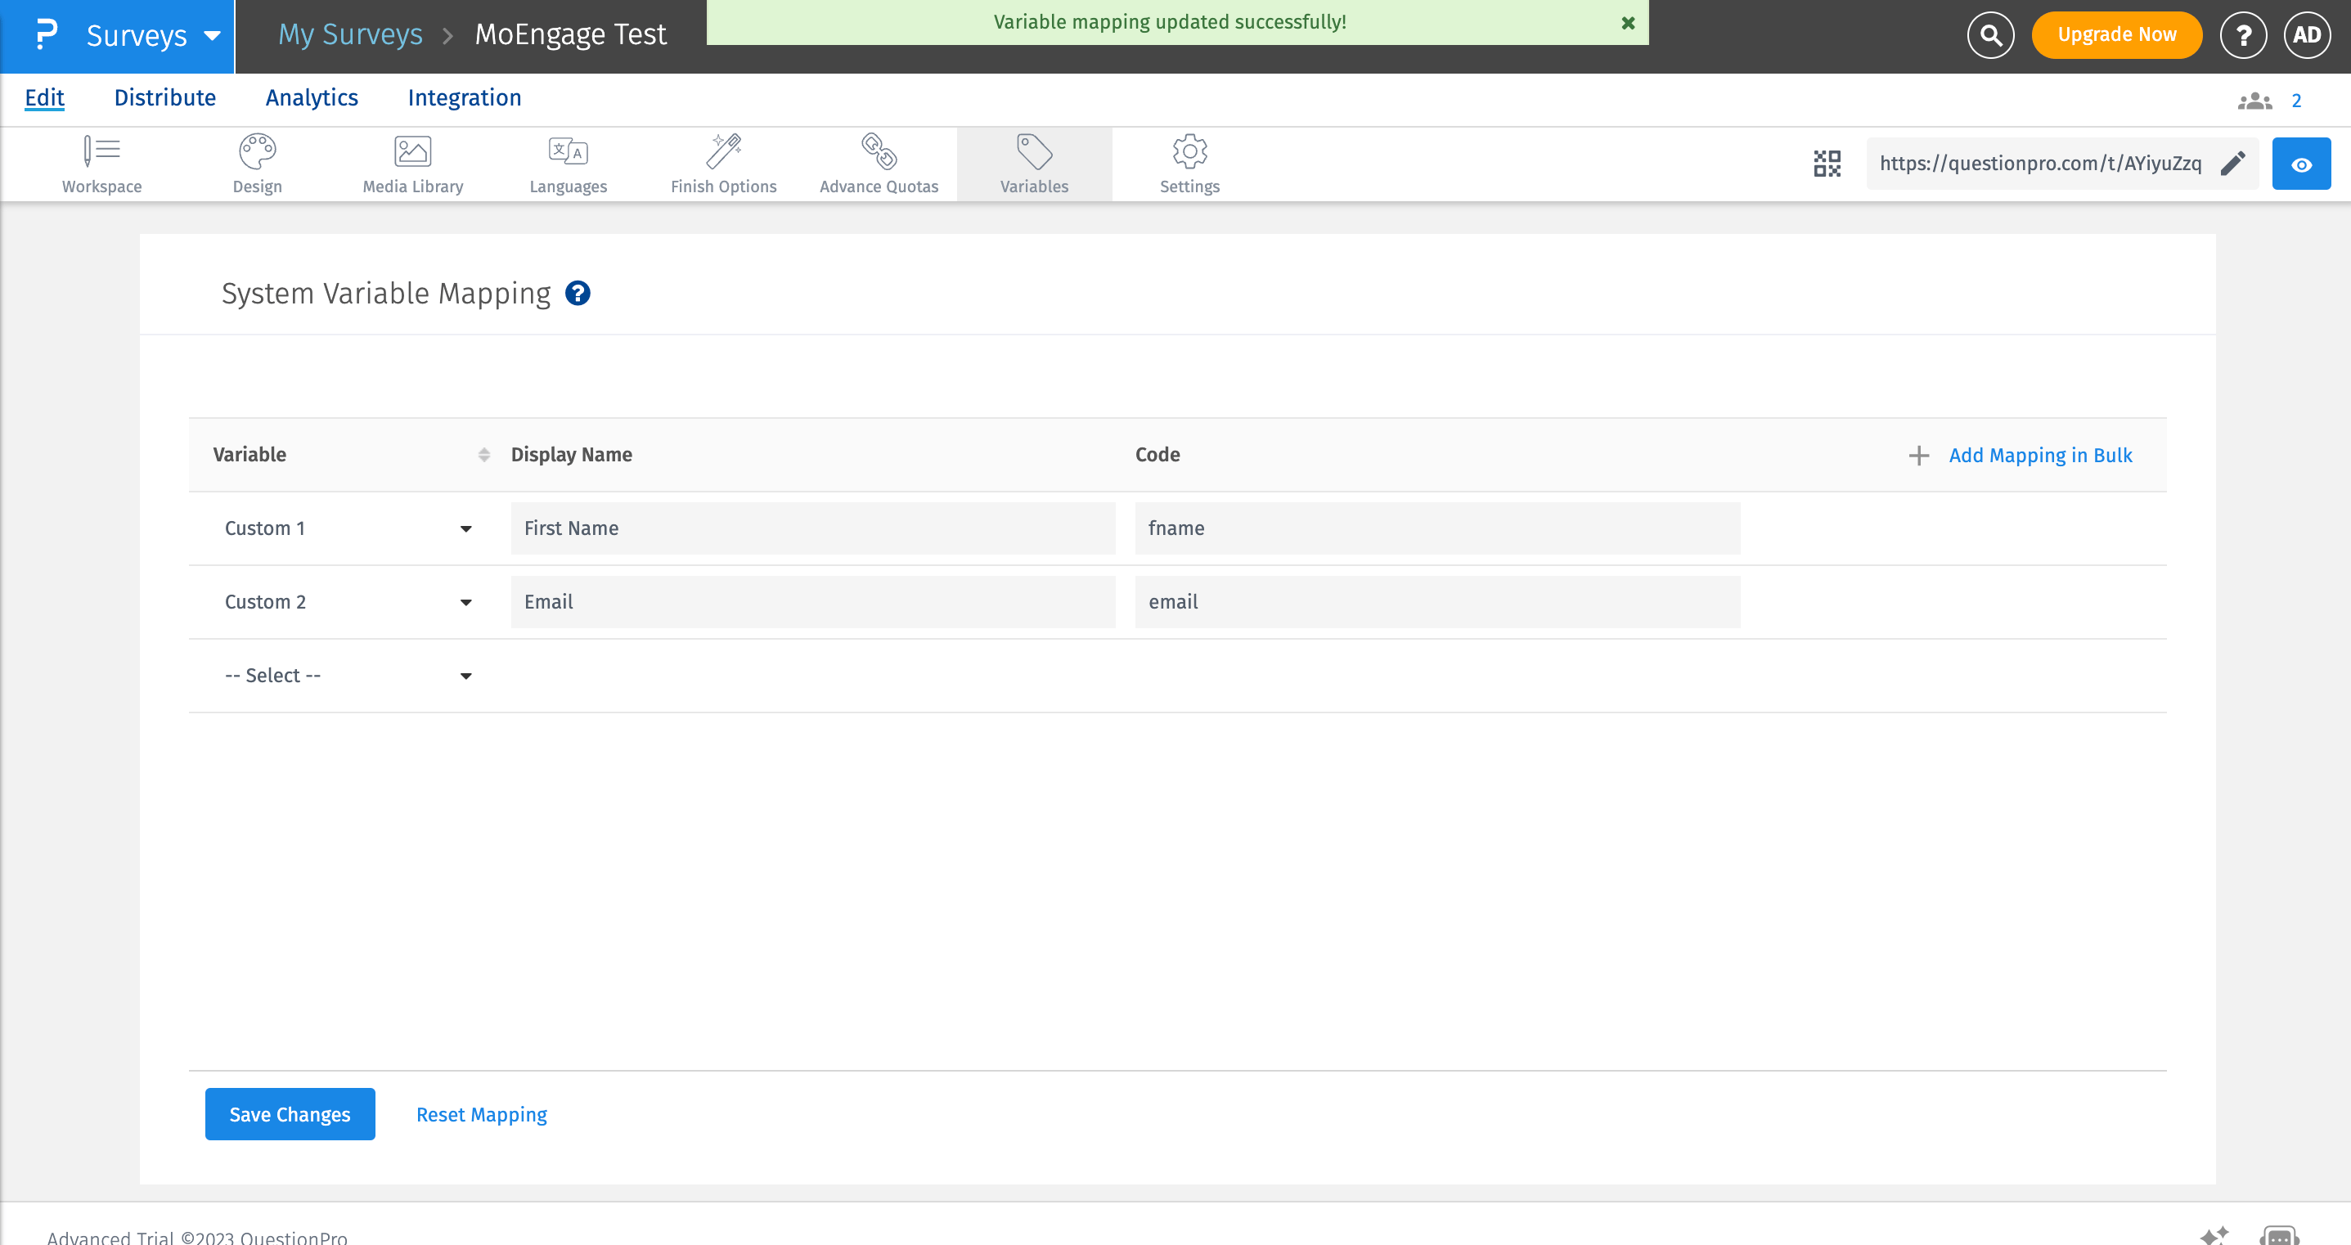Viewport: 2351px width, 1245px height.
Task: Open the collaborators people icon
Action: 2254,101
